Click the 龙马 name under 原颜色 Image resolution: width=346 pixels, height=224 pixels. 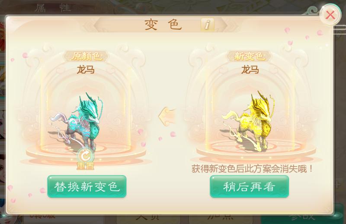[86, 70]
